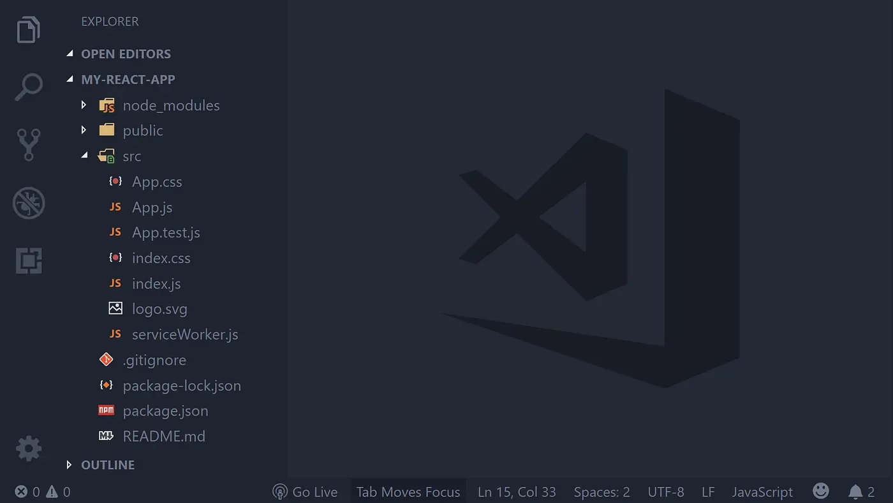Open notifications bell in the status bar
Screen dimensions: 893x503
pyautogui.click(x=855, y=492)
